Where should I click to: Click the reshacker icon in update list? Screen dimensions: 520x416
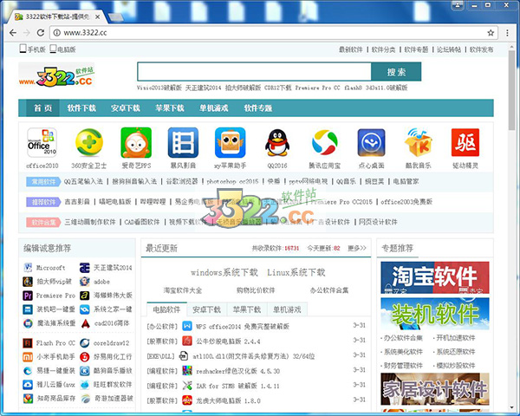pyautogui.click(x=187, y=371)
